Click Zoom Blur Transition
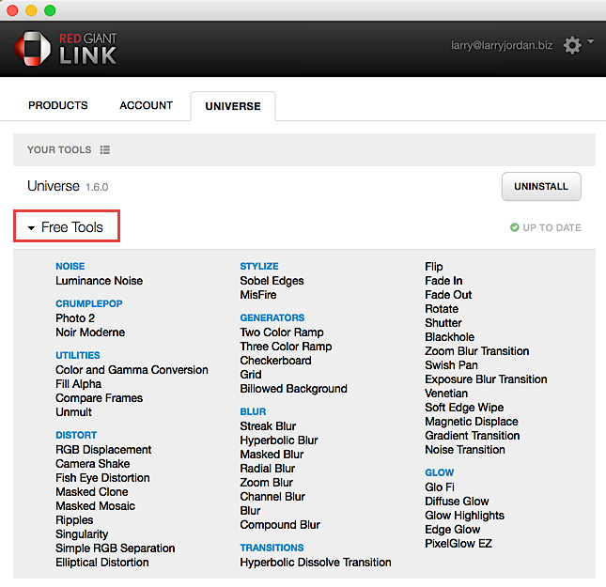 click(x=477, y=351)
